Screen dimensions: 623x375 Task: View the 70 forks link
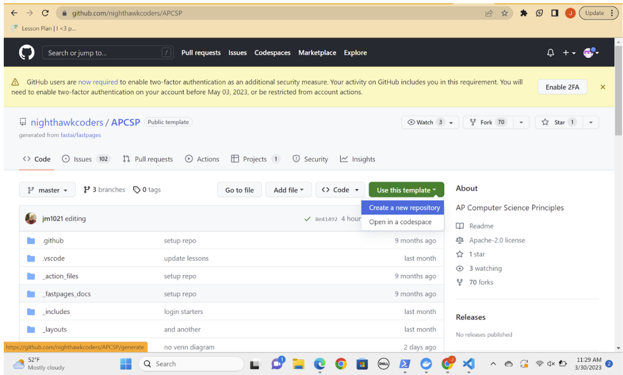click(x=475, y=282)
